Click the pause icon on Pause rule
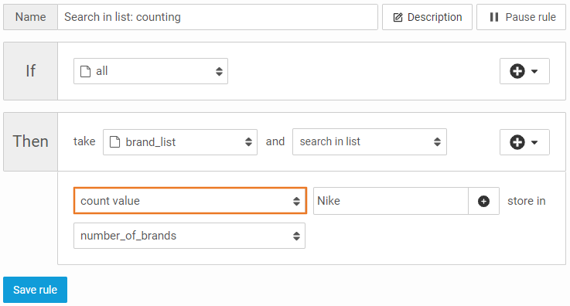Viewport: 570px width, 306px height. (x=494, y=17)
